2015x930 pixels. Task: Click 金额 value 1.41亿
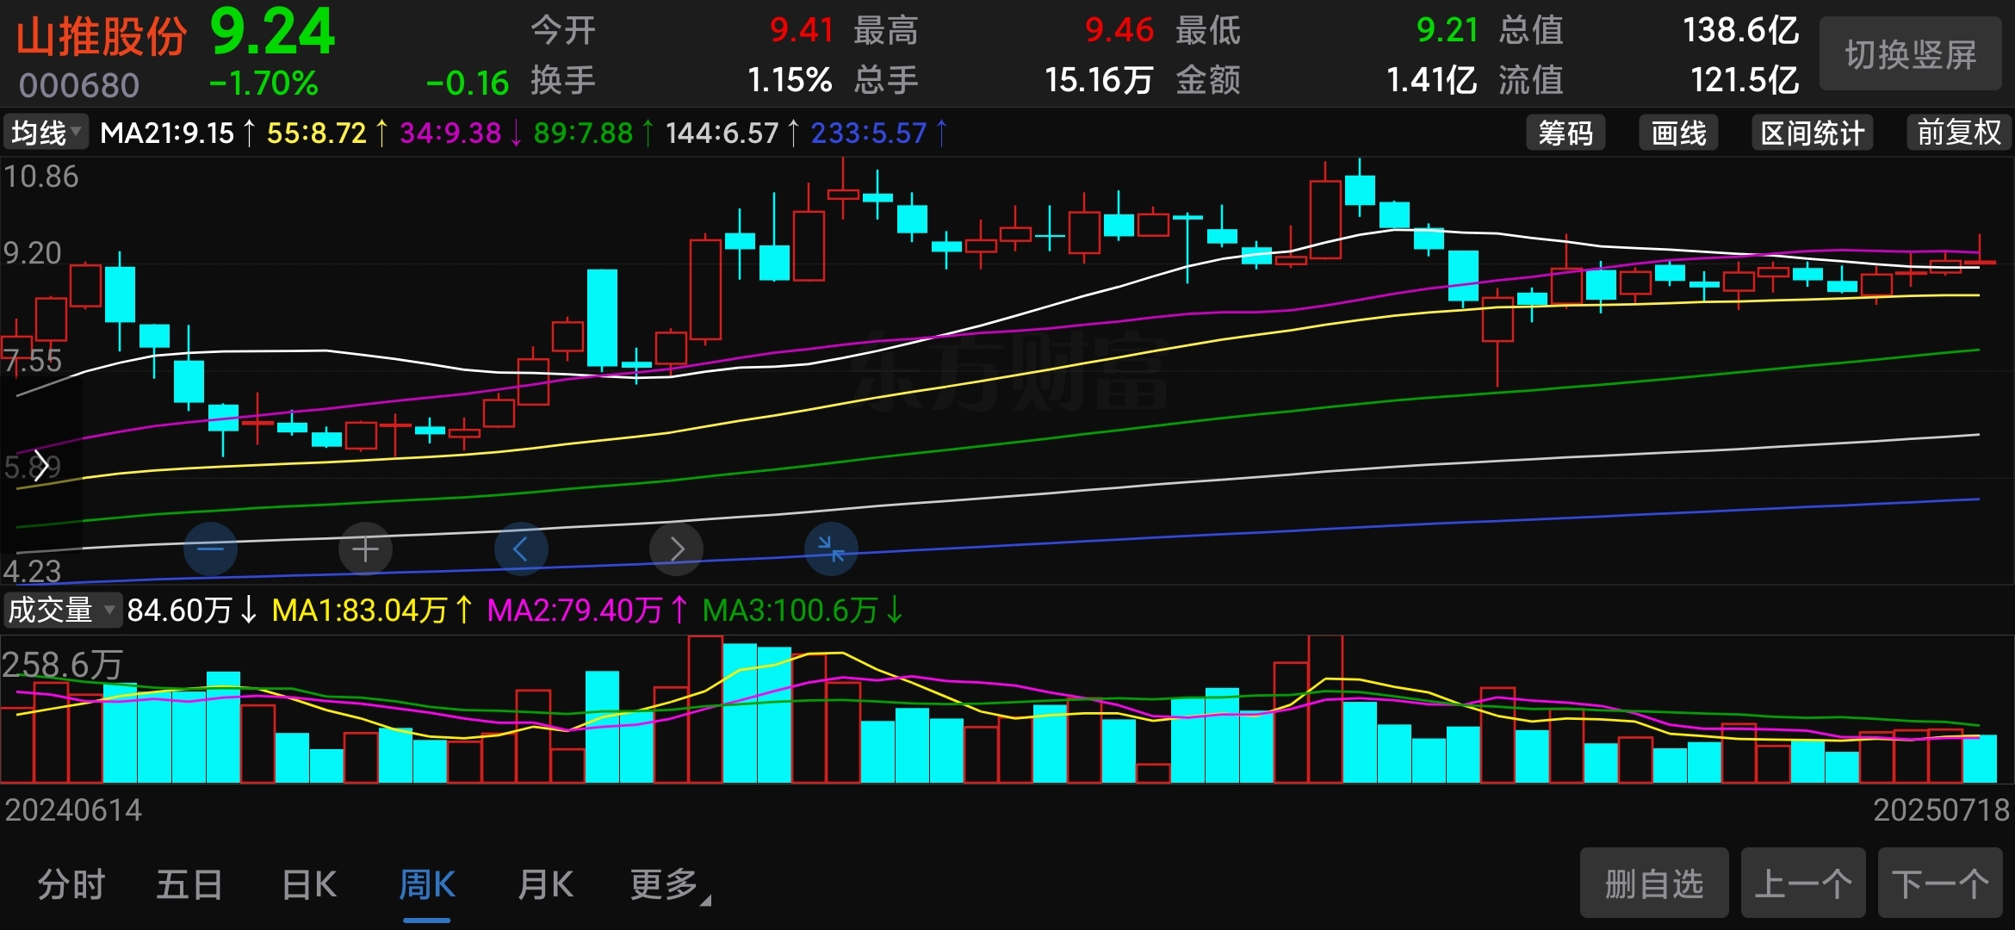pyautogui.click(x=1431, y=80)
